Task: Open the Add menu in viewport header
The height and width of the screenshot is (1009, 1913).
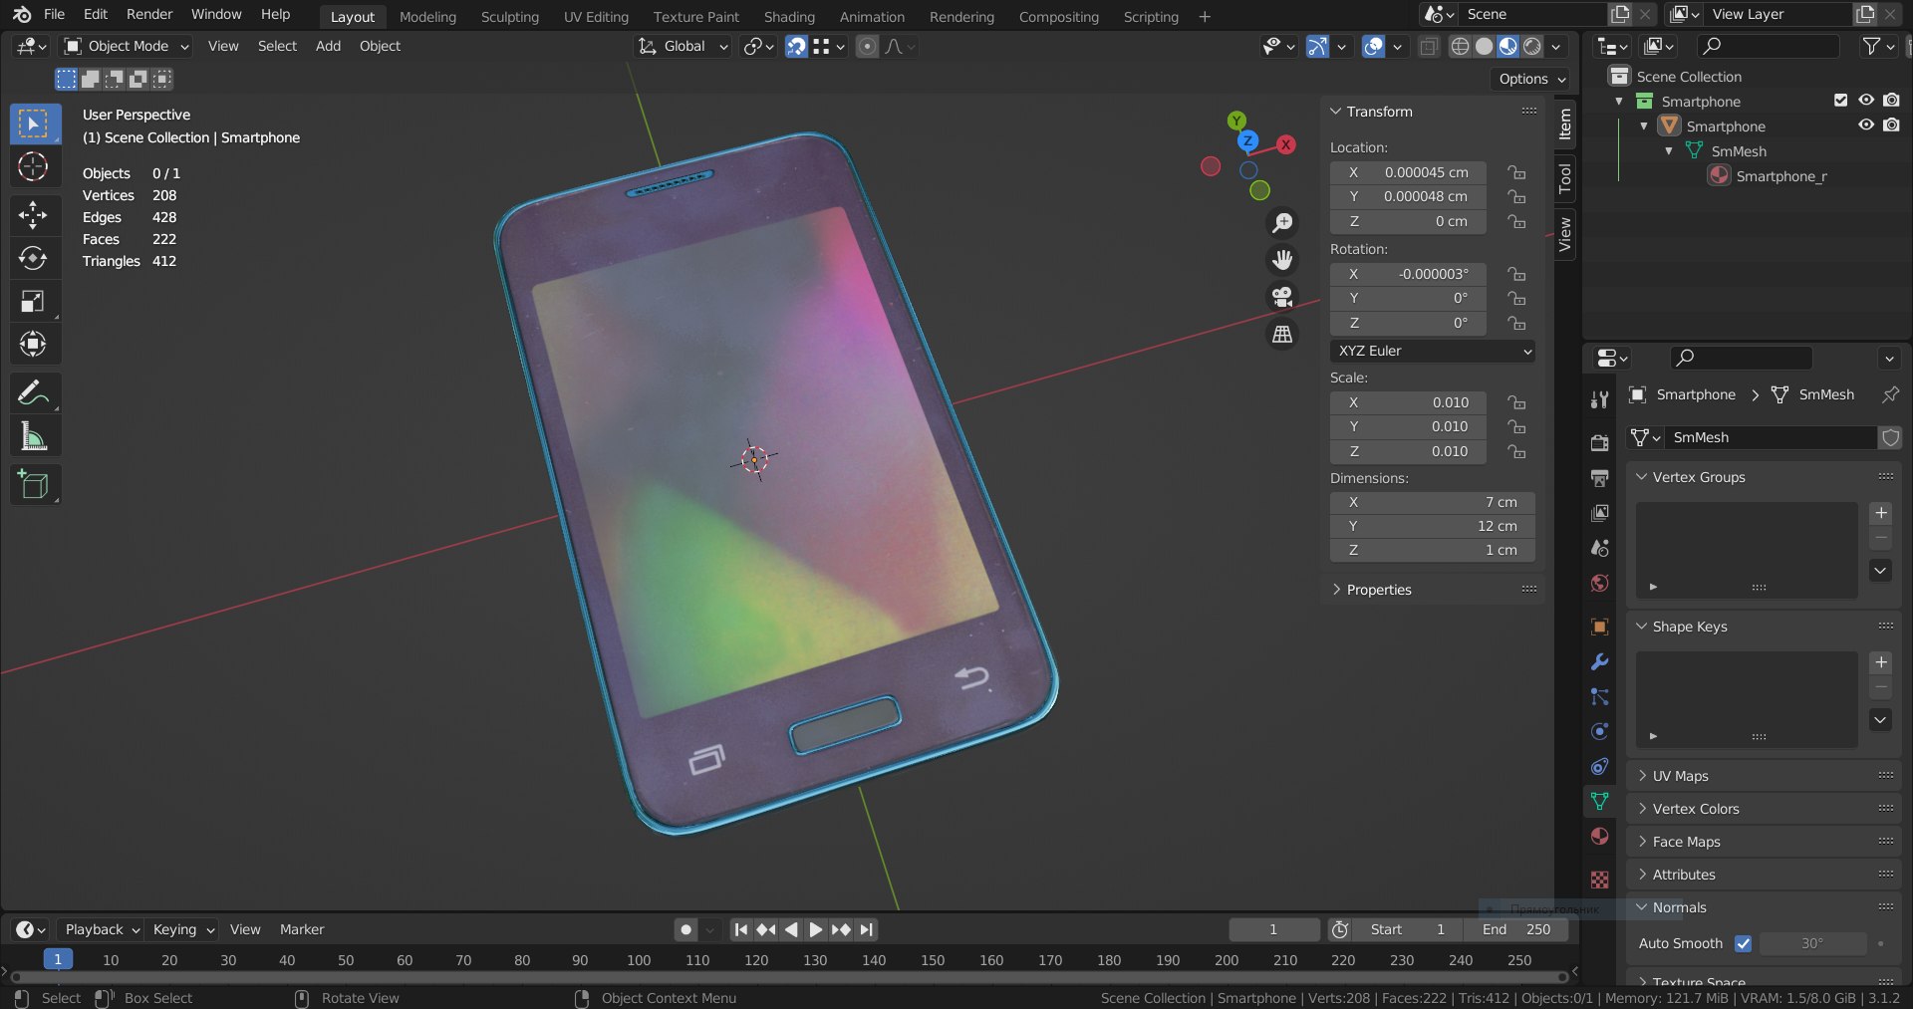Action: [x=328, y=46]
